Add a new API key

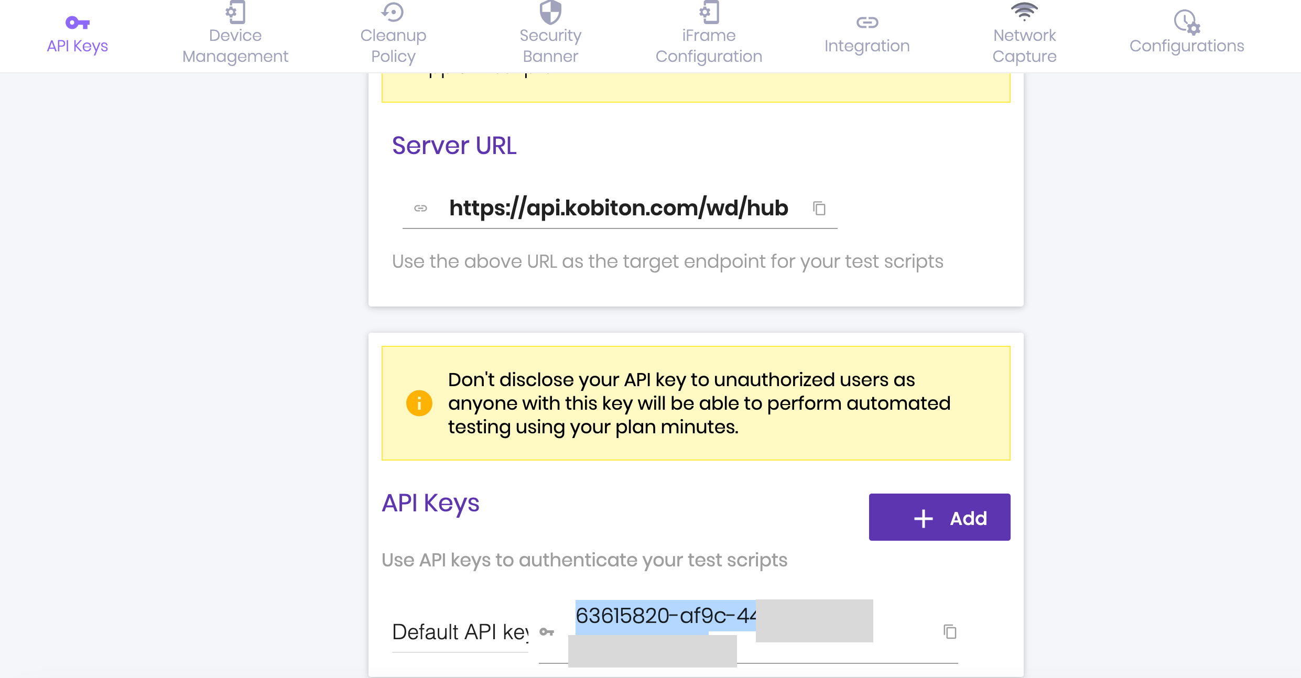[x=939, y=517]
